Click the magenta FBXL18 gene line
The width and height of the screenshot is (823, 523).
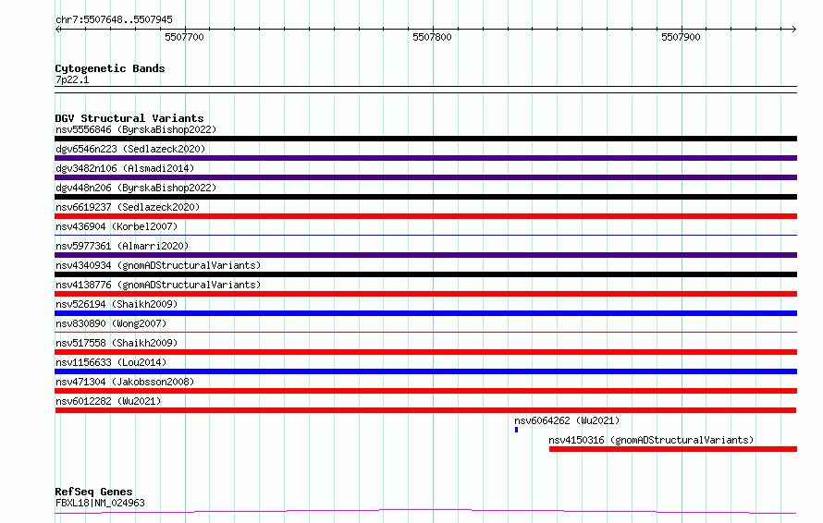click(425, 511)
